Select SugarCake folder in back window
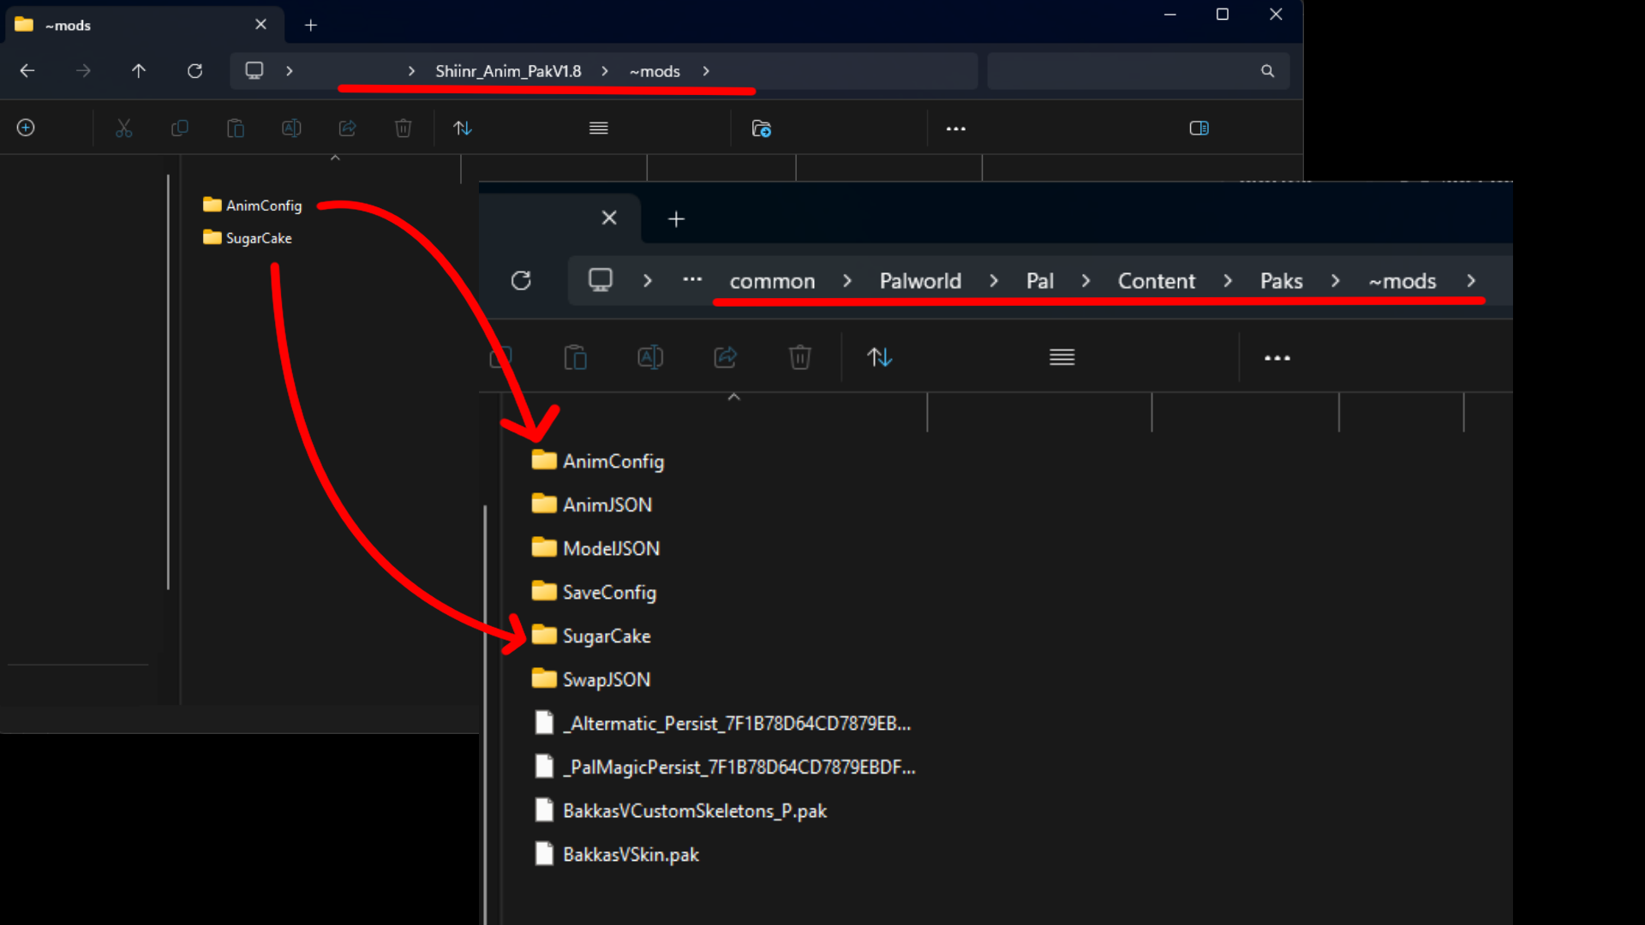Viewport: 1645px width, 925px height. pos(248,238)
